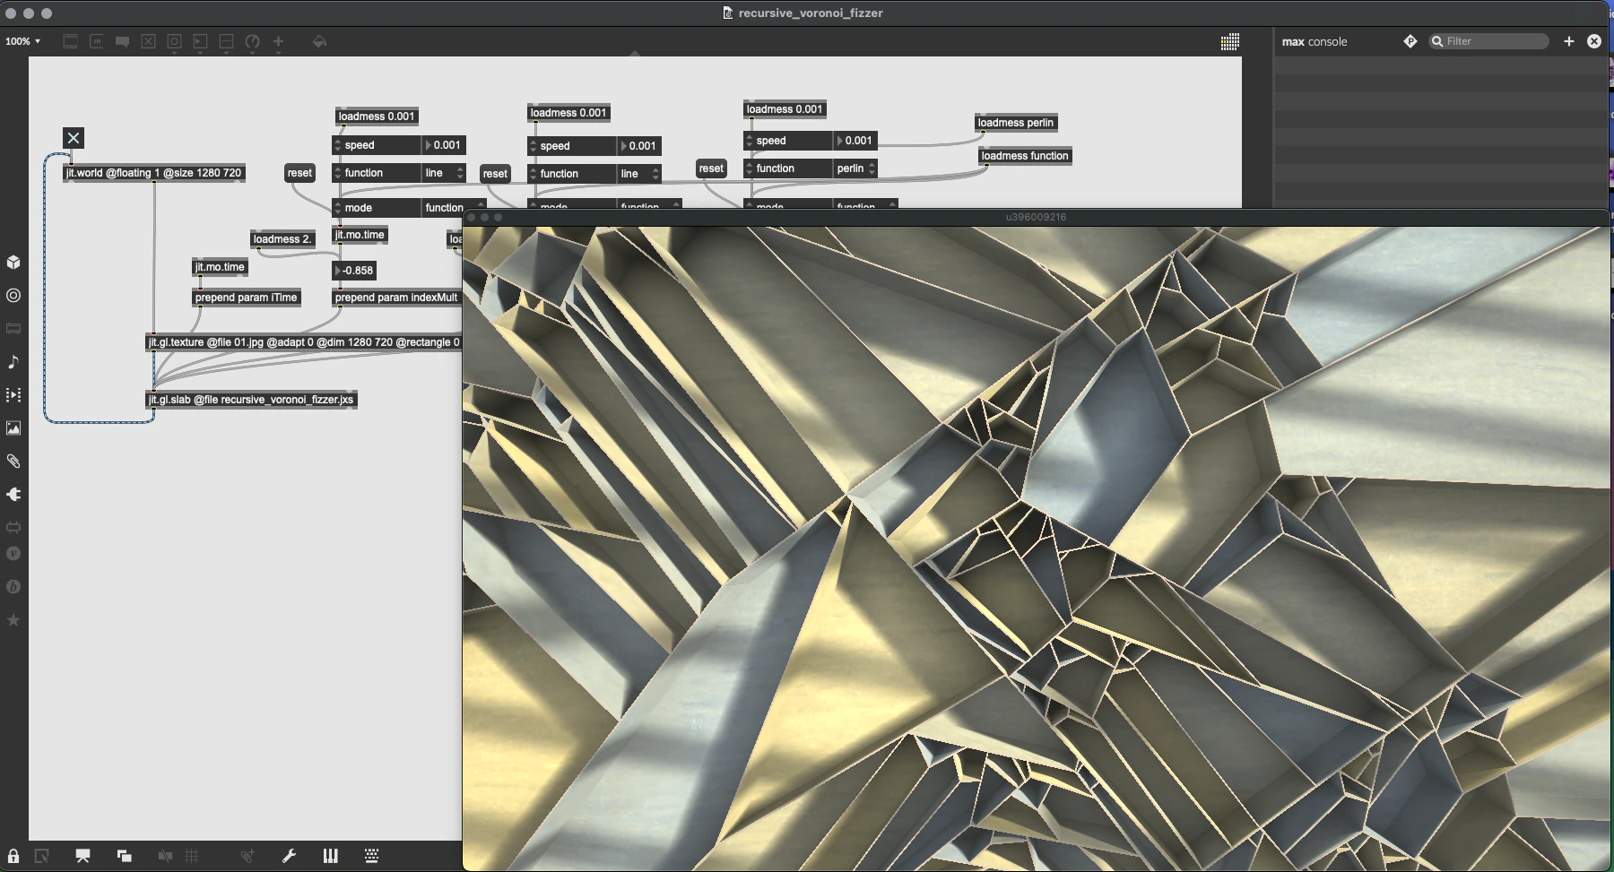
Task: Add a slider object from toolbar
Action: click(x=226, y=41)
